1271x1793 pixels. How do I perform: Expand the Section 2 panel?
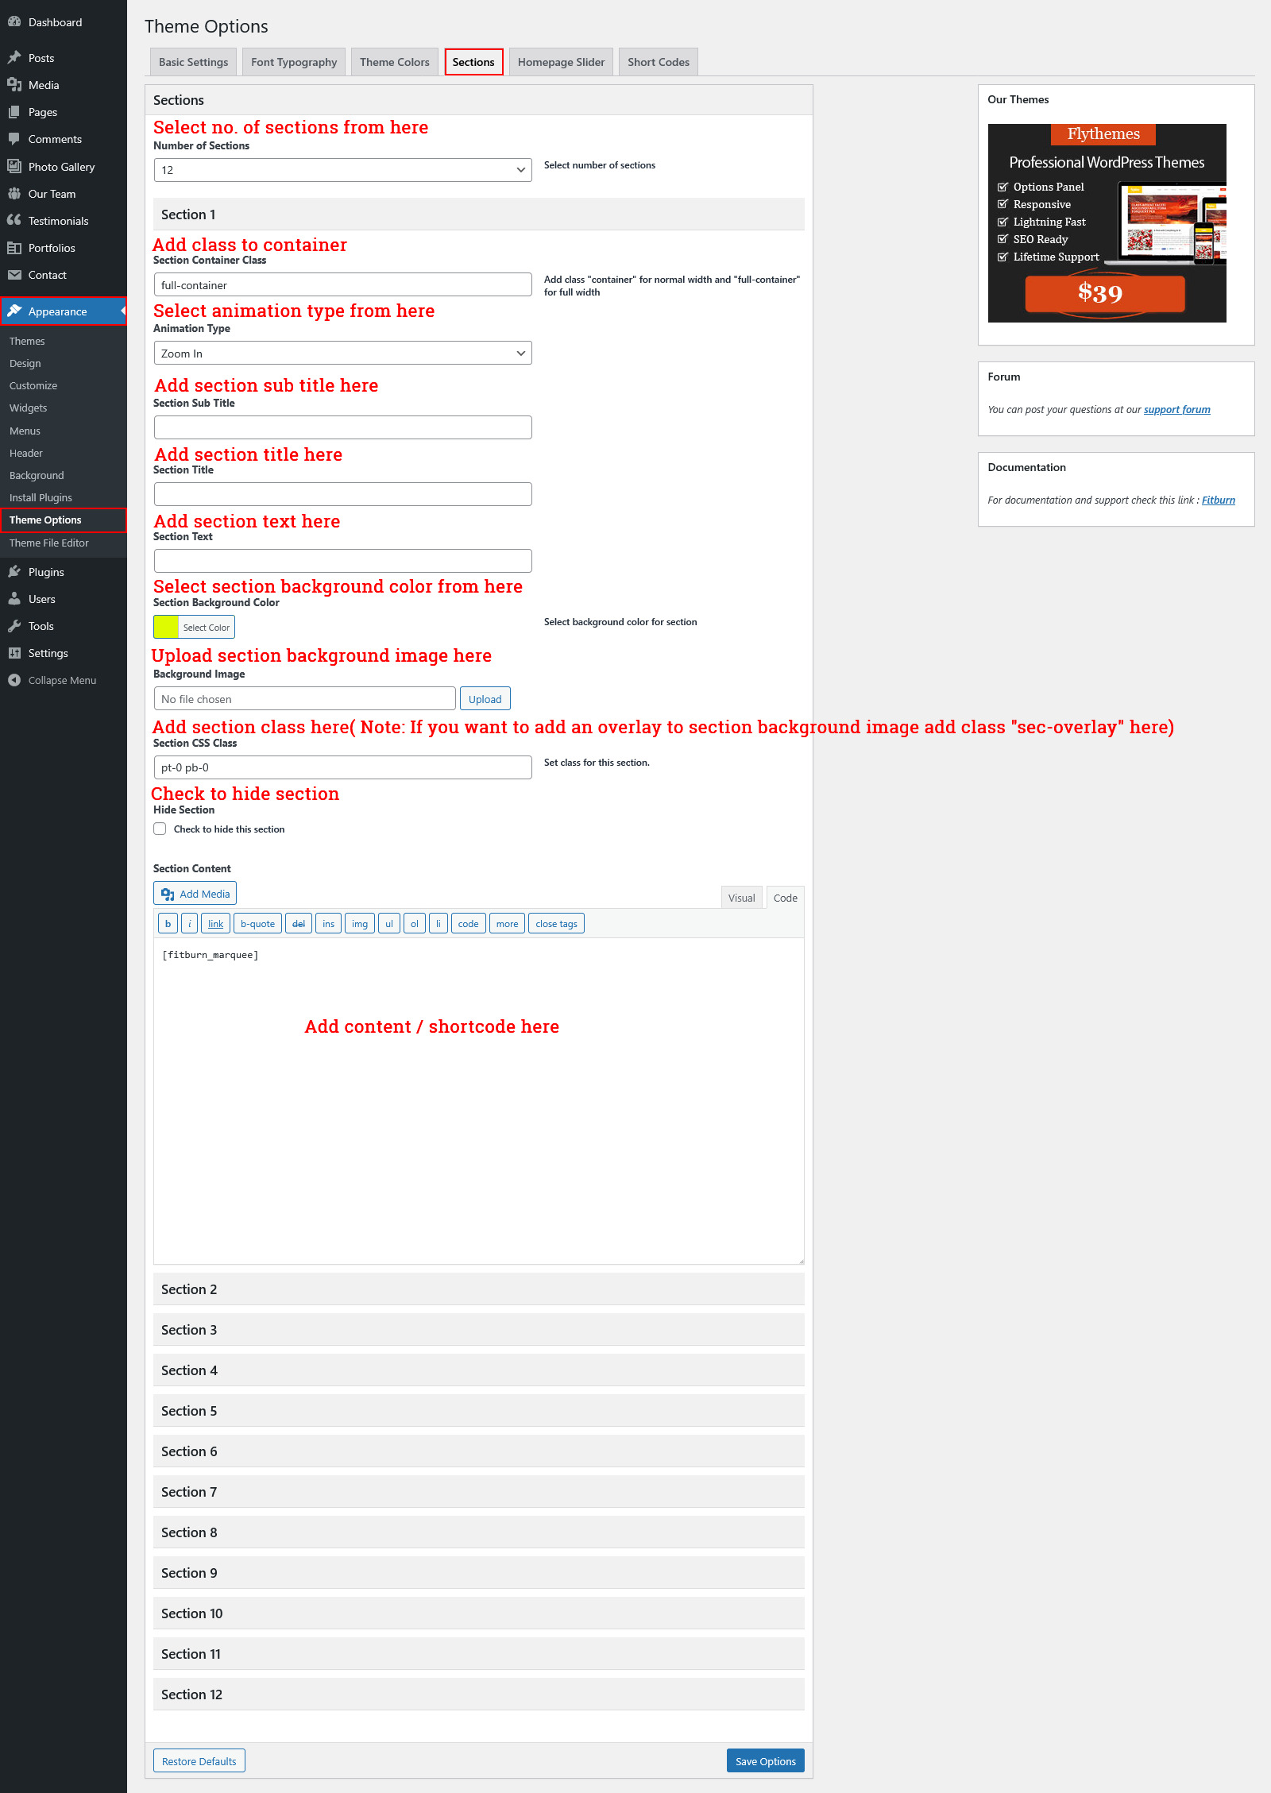479,1289
